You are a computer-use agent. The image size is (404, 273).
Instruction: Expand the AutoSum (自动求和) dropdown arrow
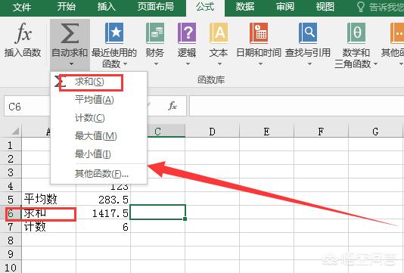click(71, 64)
